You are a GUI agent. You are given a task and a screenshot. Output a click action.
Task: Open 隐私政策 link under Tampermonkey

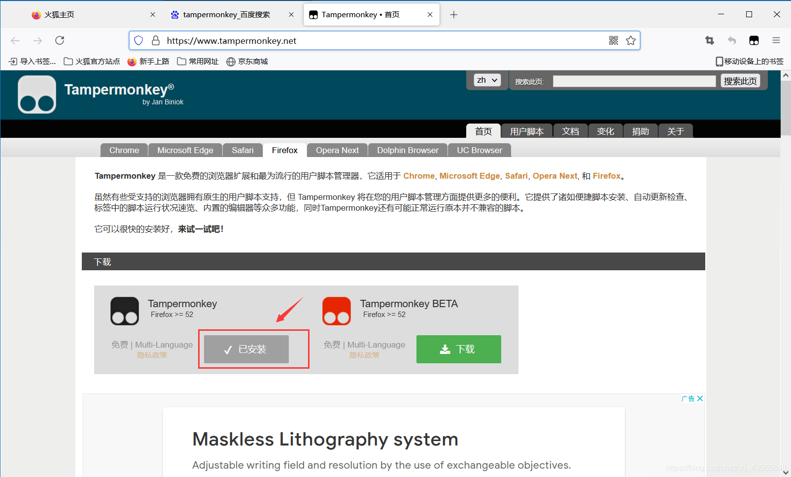[x=152, y=355]
